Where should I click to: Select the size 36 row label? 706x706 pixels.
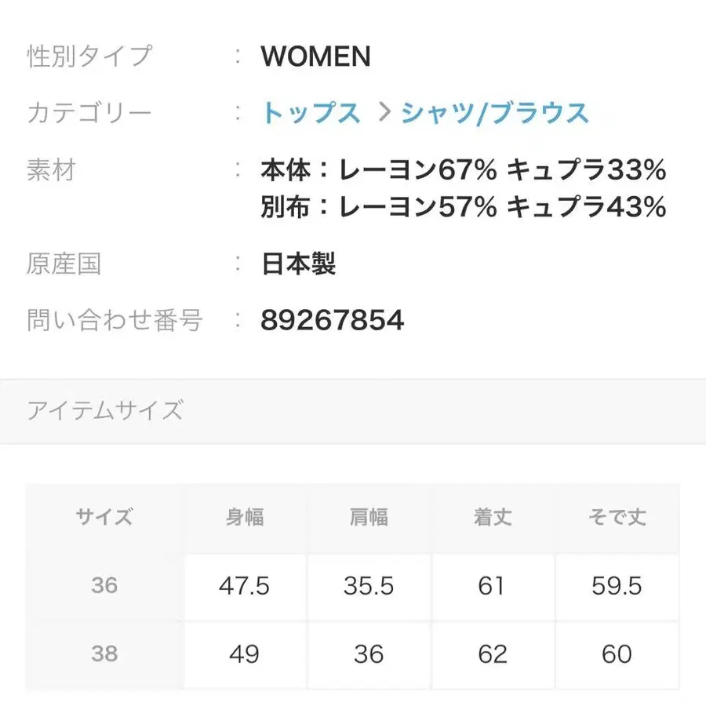[104, 585]
